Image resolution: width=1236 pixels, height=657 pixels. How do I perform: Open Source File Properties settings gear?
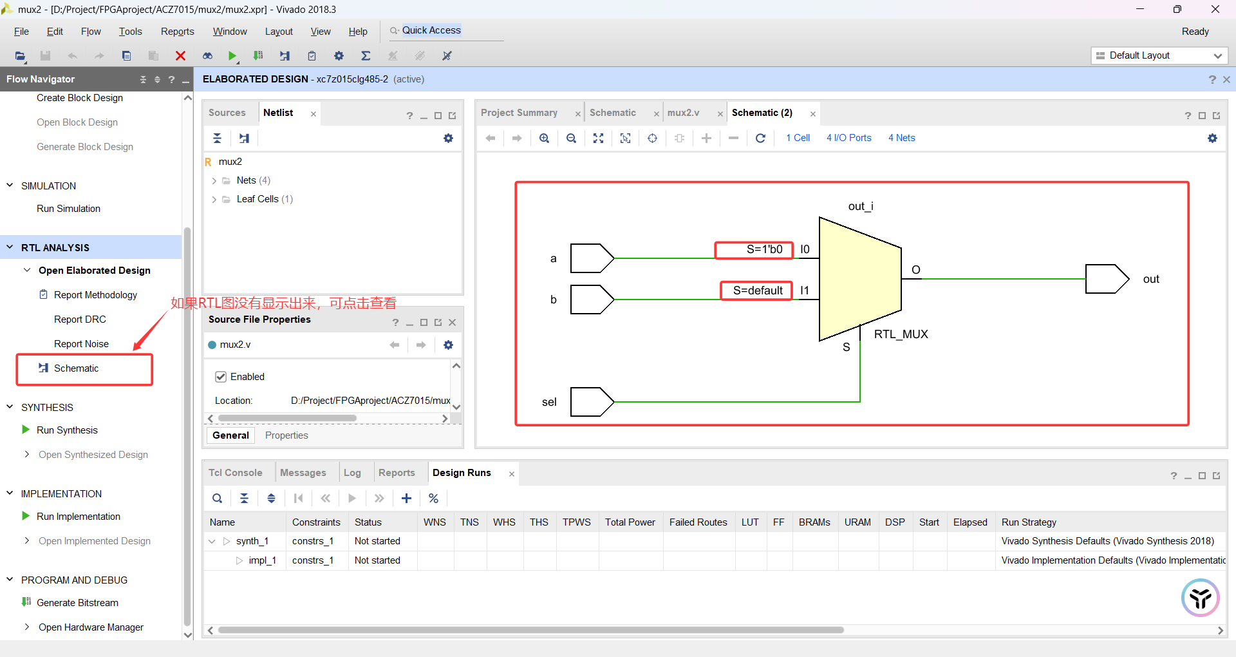coord(448,345)
